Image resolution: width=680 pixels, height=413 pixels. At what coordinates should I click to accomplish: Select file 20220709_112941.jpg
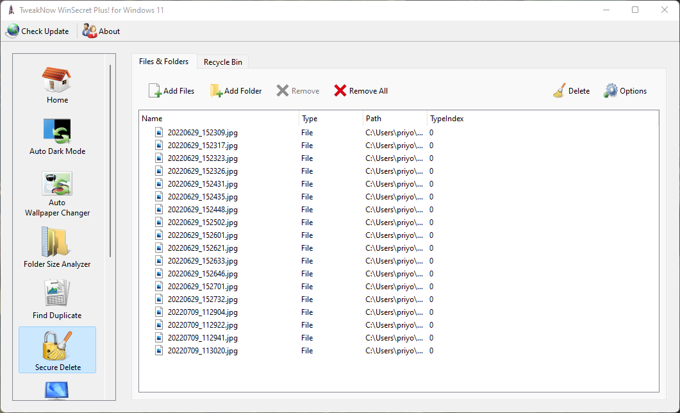click(x=203, y=338)
